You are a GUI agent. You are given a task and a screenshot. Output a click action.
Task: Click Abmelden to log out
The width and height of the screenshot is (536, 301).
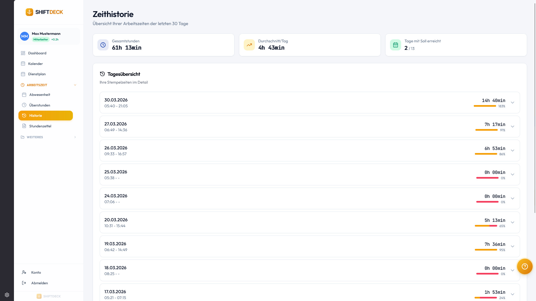tap(39, 283)
